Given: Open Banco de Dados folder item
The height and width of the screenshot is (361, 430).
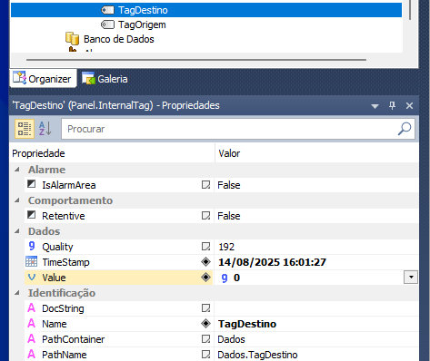Looking at the screenshot, I should click(118, 39).
